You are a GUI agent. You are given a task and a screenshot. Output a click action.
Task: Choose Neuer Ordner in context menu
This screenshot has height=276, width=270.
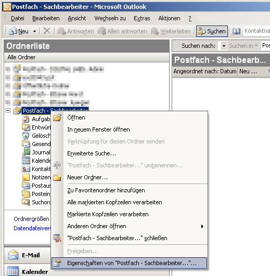click(130, 177)
